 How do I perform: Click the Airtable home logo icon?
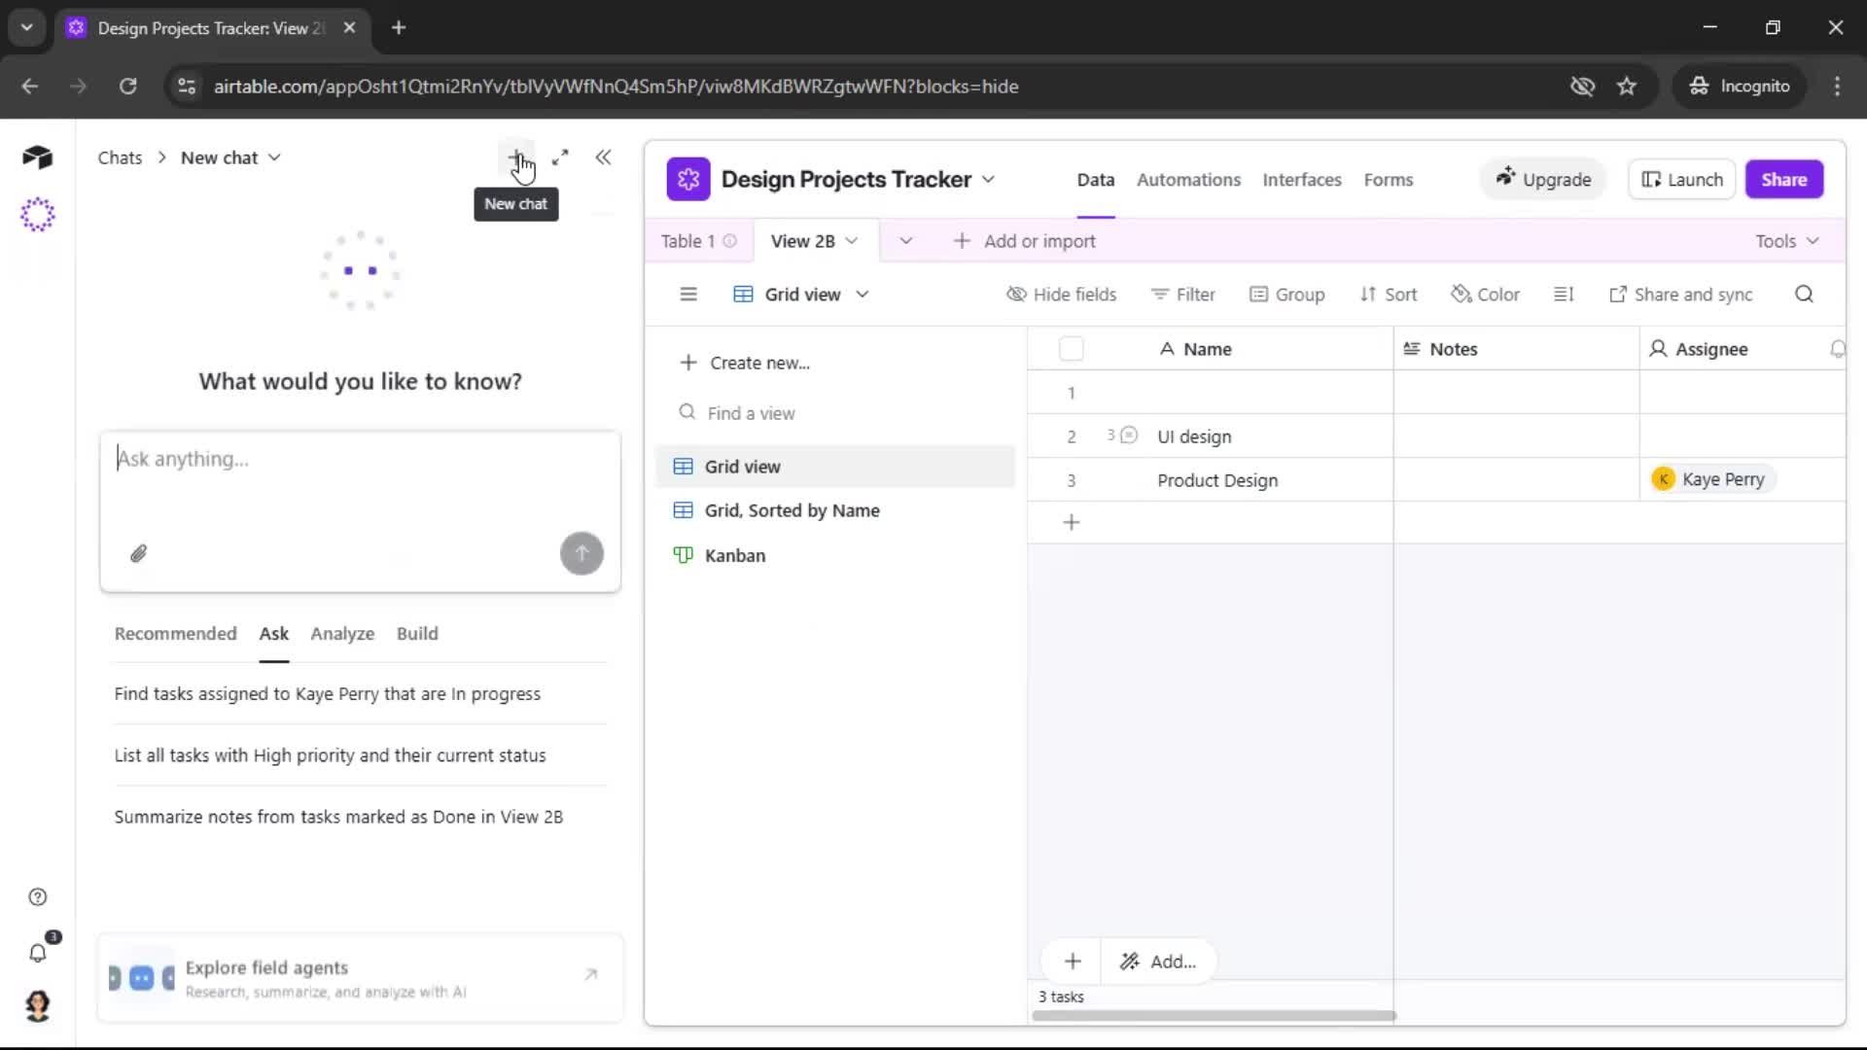coord(37,157)
